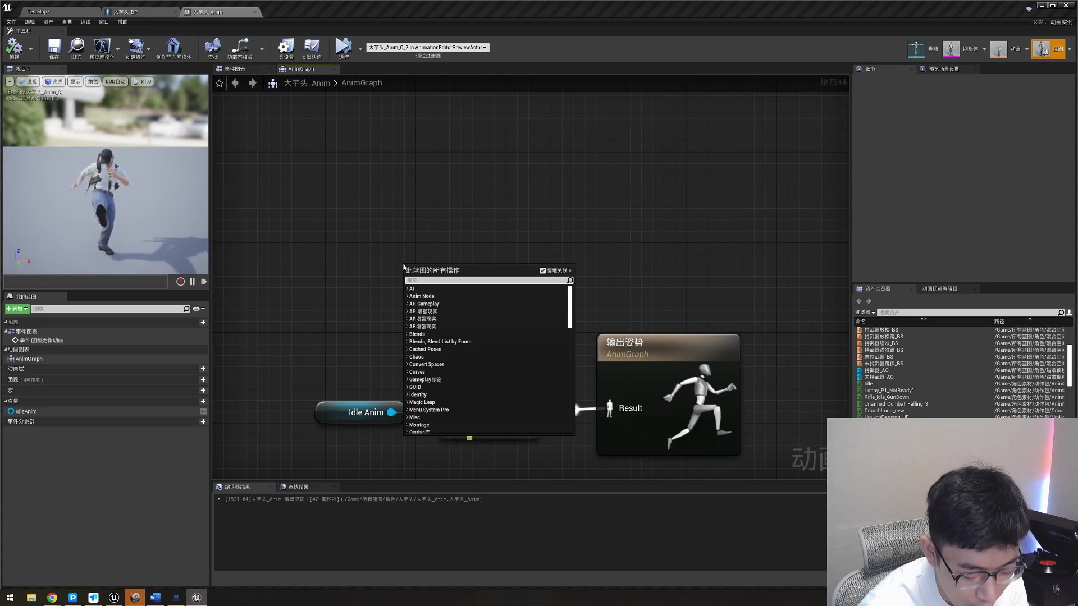Click the Find (查找) binoculars icon

pyautogui.click(x=213, y=47)
